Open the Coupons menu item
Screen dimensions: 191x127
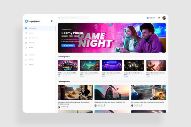tap(39, 43)
